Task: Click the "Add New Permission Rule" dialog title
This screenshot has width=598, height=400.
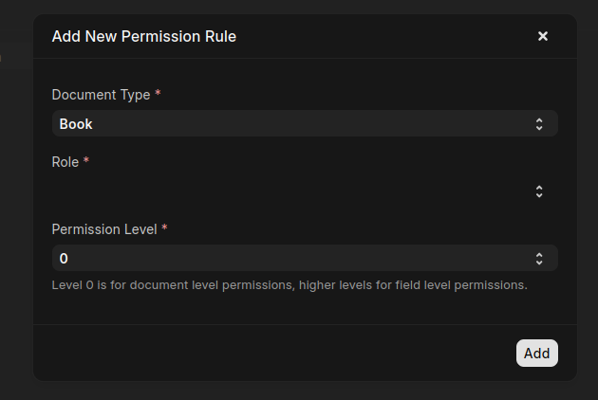Action: click(x=143, y=37)
